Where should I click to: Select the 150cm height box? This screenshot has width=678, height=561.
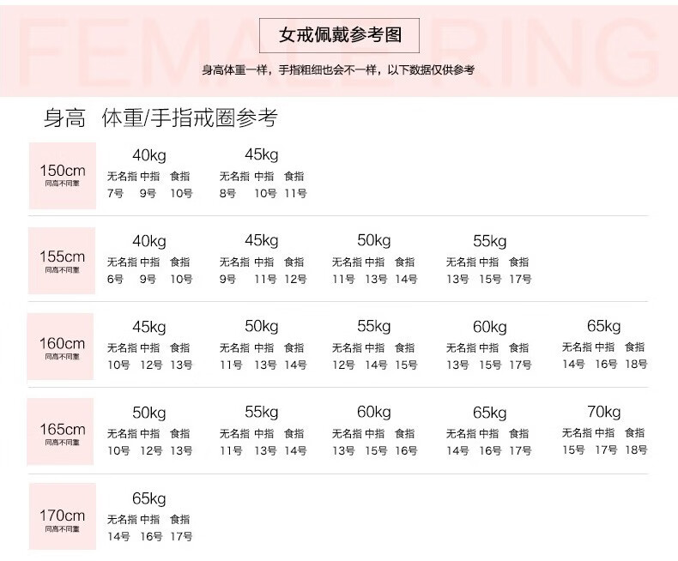point(62,176)
